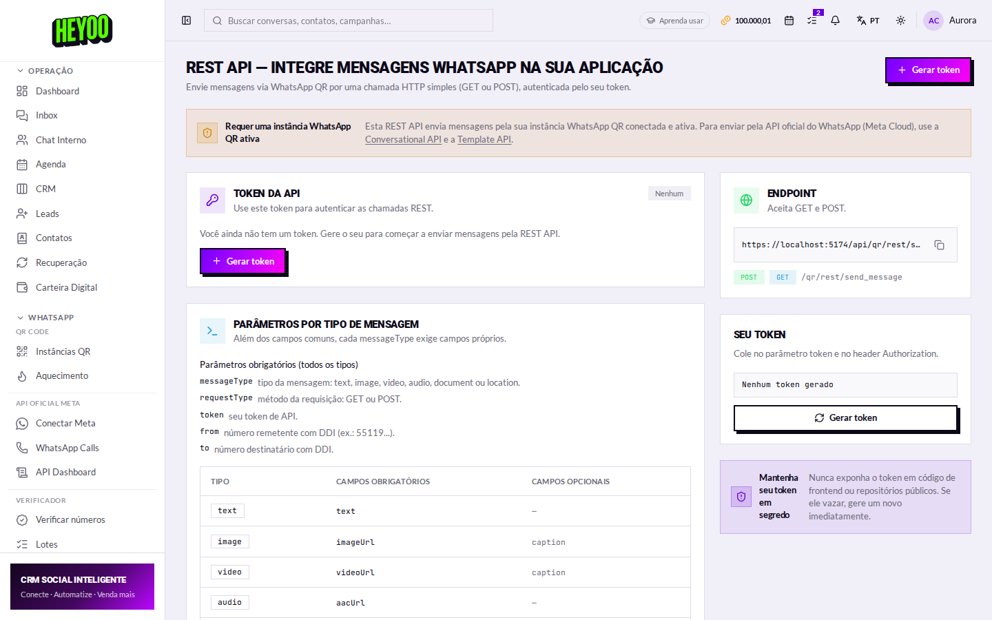Collapse the WhatsApp sidebar section

pos(45,318)
